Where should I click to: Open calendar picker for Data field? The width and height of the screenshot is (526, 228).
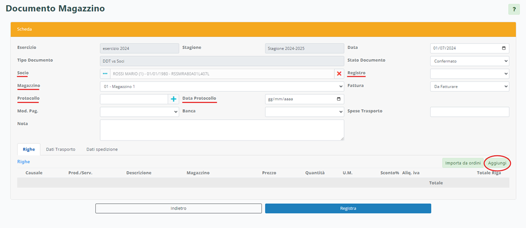[504, 48]
